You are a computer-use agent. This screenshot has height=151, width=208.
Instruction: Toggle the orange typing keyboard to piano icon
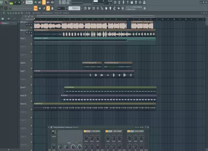36,8
